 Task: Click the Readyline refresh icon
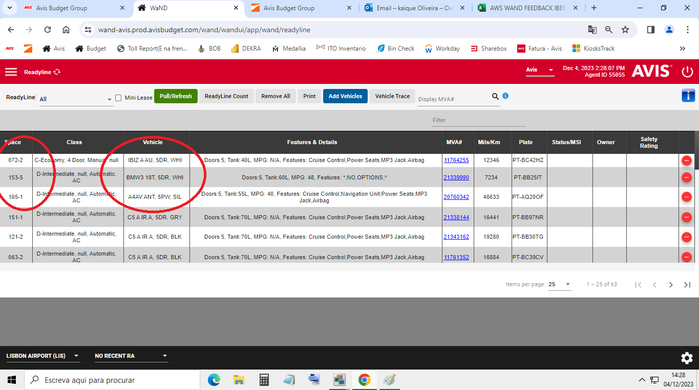coord(57,72)
